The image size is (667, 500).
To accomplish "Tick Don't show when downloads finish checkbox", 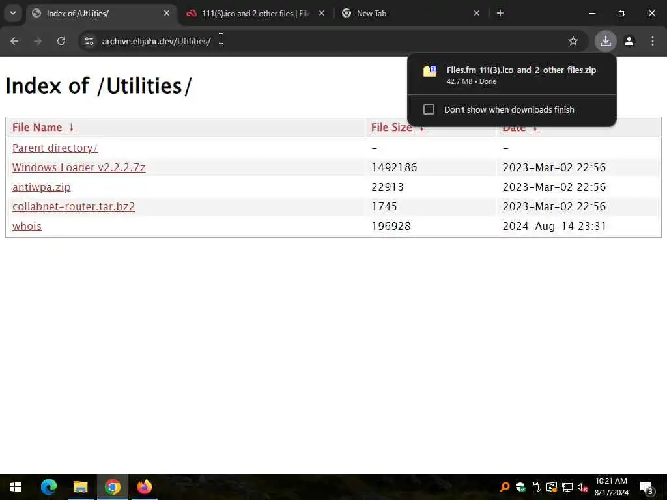I will 429,109.
